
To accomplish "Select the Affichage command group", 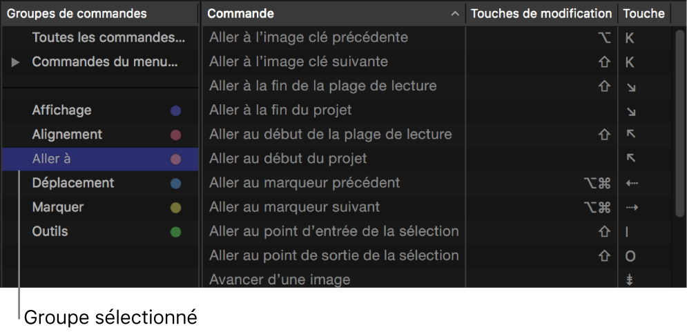I will point(61,110).
